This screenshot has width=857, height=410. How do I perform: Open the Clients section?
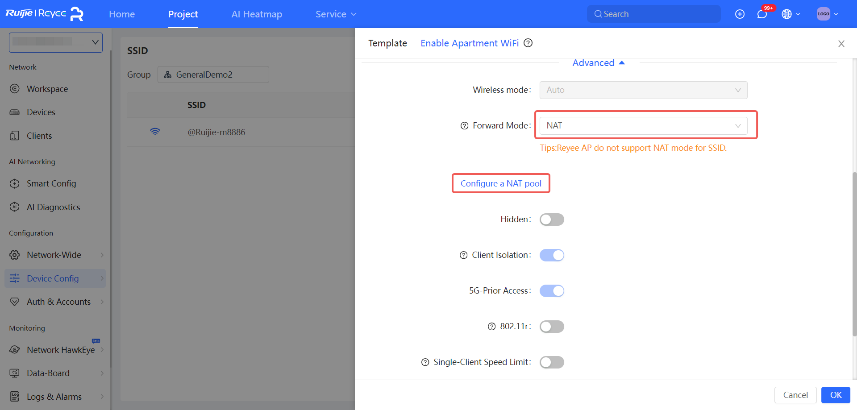point(39,136)
